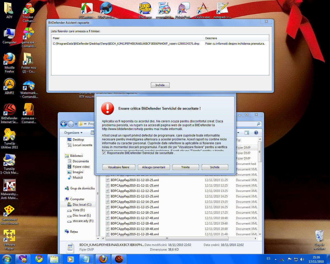This screenshot has width=330, height=264.
Task: Open the BitDefender taskbar item
Action: point(119,259)
